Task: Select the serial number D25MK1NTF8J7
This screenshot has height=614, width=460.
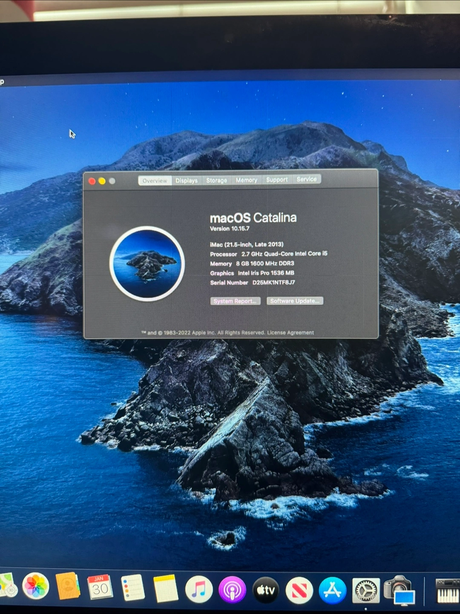Action: pyautogui.click(x=273, y=282)
